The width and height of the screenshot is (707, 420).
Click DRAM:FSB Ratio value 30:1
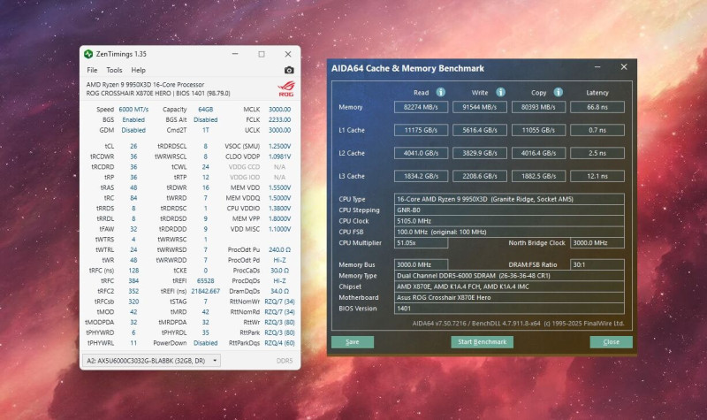pyautogui.click(x=597, y=264)
